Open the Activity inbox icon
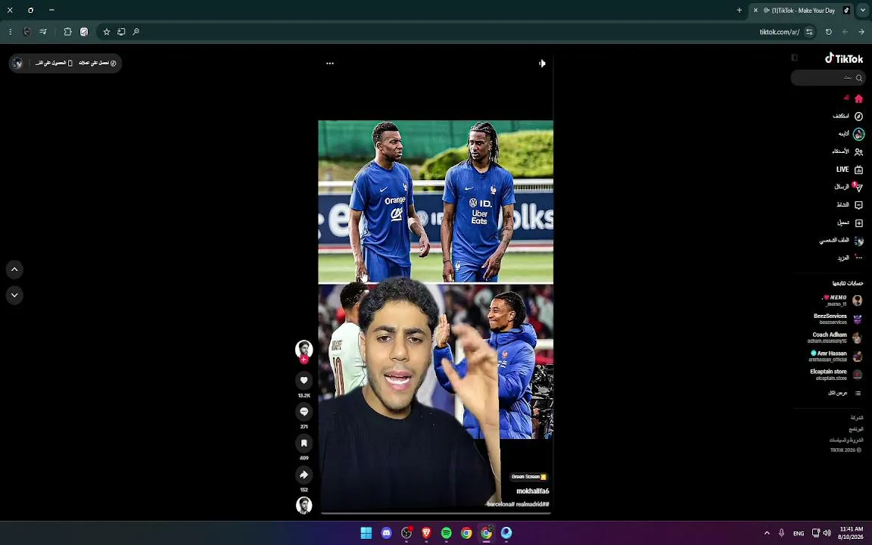872x545 pixels. point(858,205)
